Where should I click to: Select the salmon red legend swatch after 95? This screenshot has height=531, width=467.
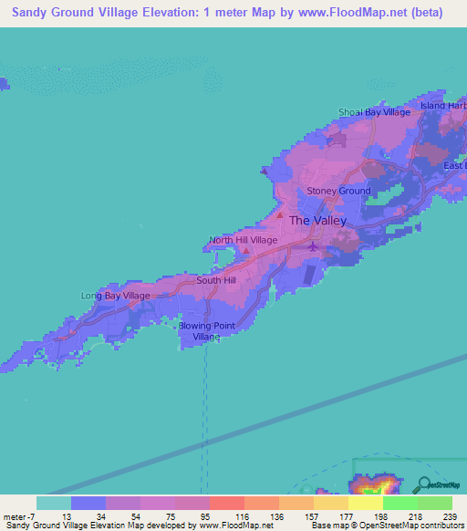227,504
